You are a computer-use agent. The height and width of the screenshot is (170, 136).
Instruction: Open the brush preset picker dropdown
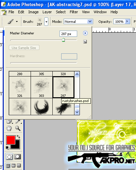point(46,21)
